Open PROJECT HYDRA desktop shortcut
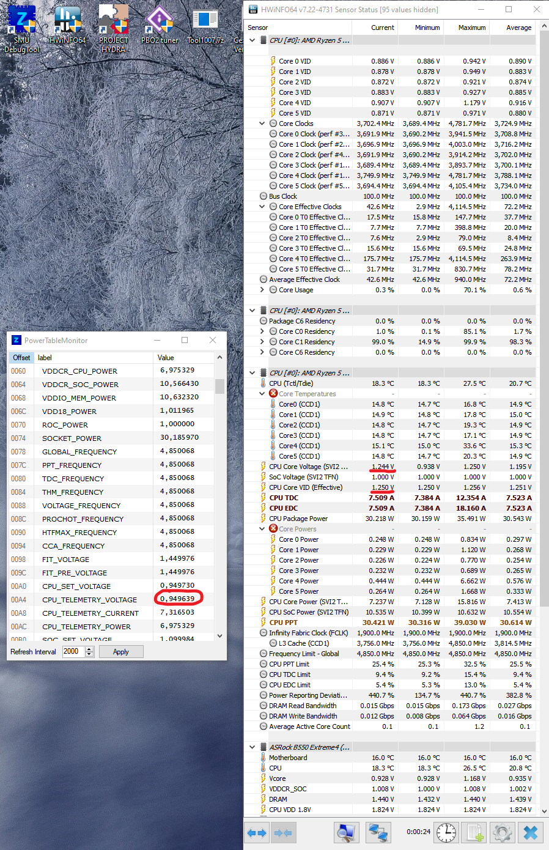The width and height of the screenshot is (549, 850). 114,29
